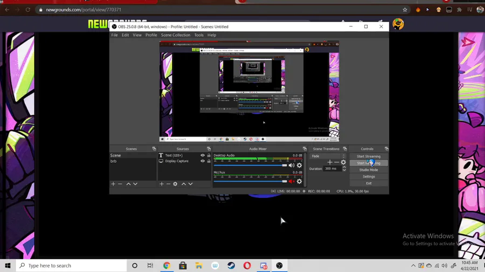Open Newgrounds user avatar icon
485x272 pixels.
coord(398,24)
